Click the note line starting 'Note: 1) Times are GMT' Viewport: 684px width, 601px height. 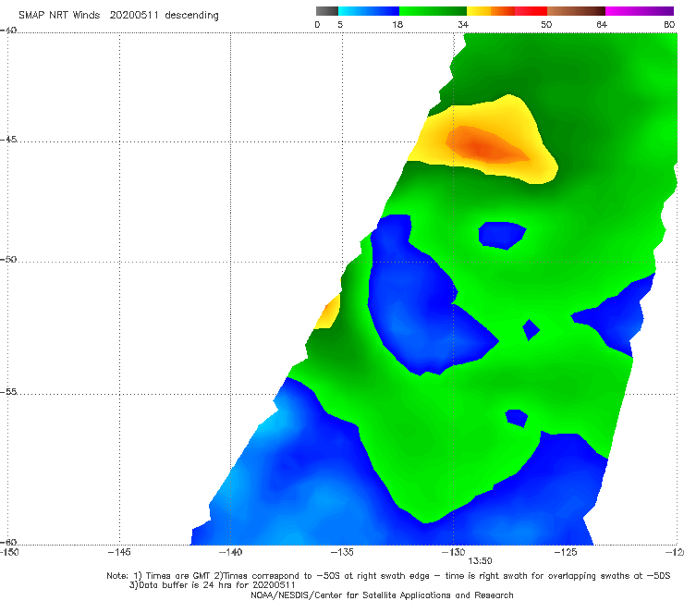click(x=388, y=576)
